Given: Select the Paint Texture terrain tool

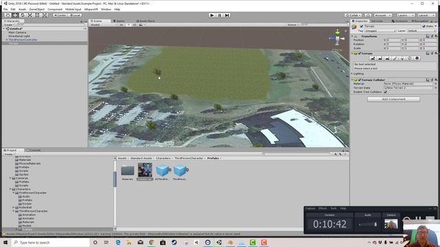Looking at the screenshot, I should click(395, 58).
